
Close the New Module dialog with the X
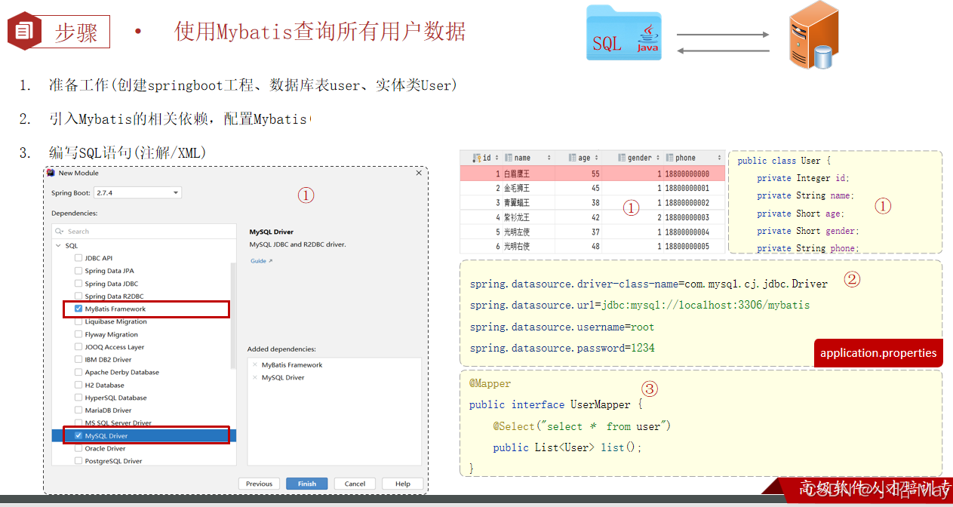[x=419, y=173]
